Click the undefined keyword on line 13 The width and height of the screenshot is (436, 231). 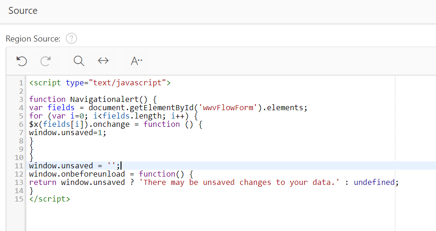374,183
